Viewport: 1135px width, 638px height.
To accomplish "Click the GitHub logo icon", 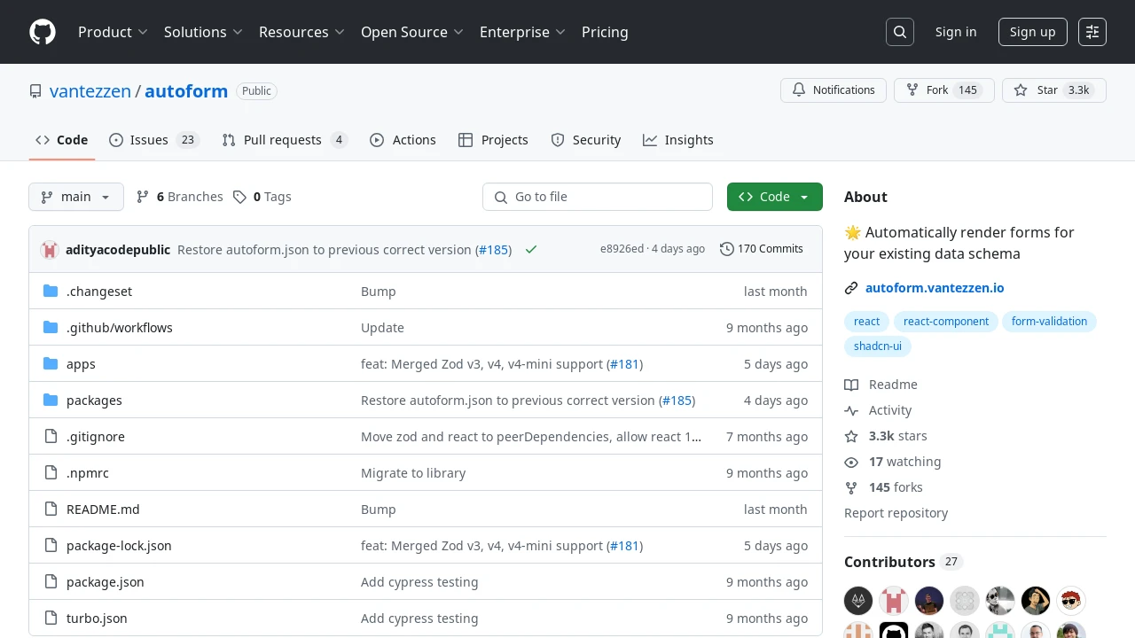I will tap(43, 32).
